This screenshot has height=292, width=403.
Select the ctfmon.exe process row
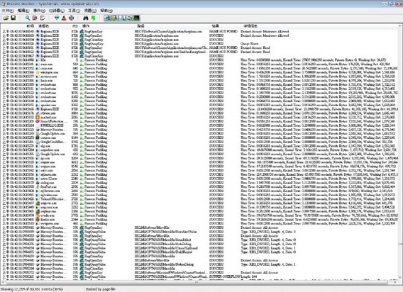coord(200,113)
